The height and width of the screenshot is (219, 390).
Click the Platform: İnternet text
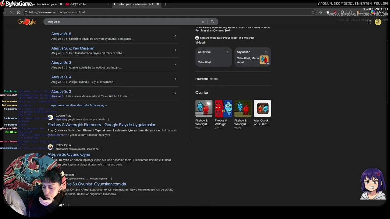[207, 79]
